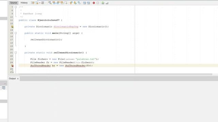Click Next Bookmark icon
The width and height of the screenshot is (218, 122).
point(75,3)
